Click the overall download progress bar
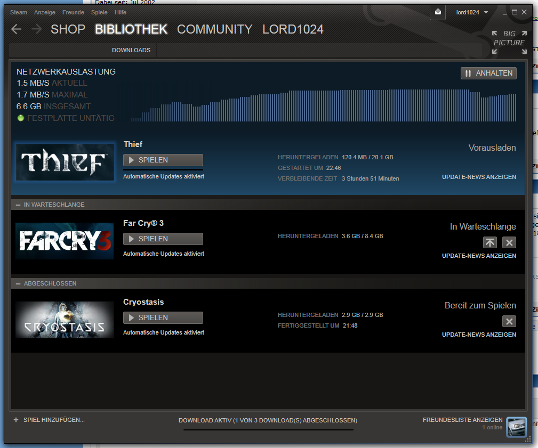The width and height of the screenshot is (538, 448). pyautogui.click(x=268, y=429)
